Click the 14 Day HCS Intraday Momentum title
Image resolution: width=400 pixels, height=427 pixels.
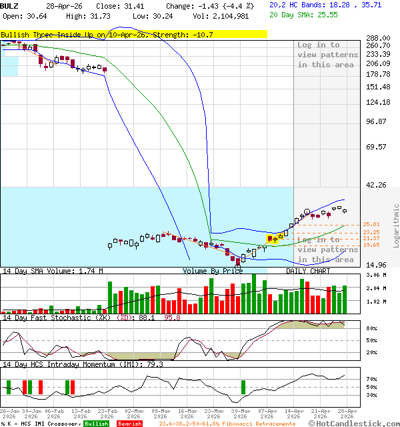82,364
